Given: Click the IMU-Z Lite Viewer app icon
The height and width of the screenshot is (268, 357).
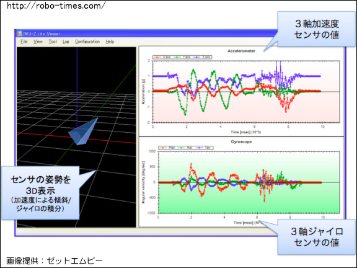Looking at the screenshot, I should pyautogui.click(x=19, y=33).
